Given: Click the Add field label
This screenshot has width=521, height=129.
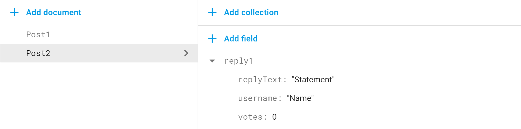Looking at the screenshot, I should click(241, 39).
